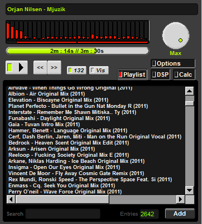Select Arksun - Arisen Original Mix entry
202x224 pixels.
point(51,149)
